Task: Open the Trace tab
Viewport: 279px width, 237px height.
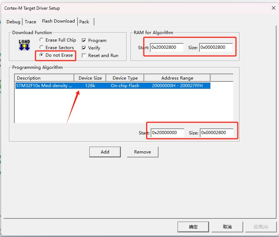Action: click(30, 22)
